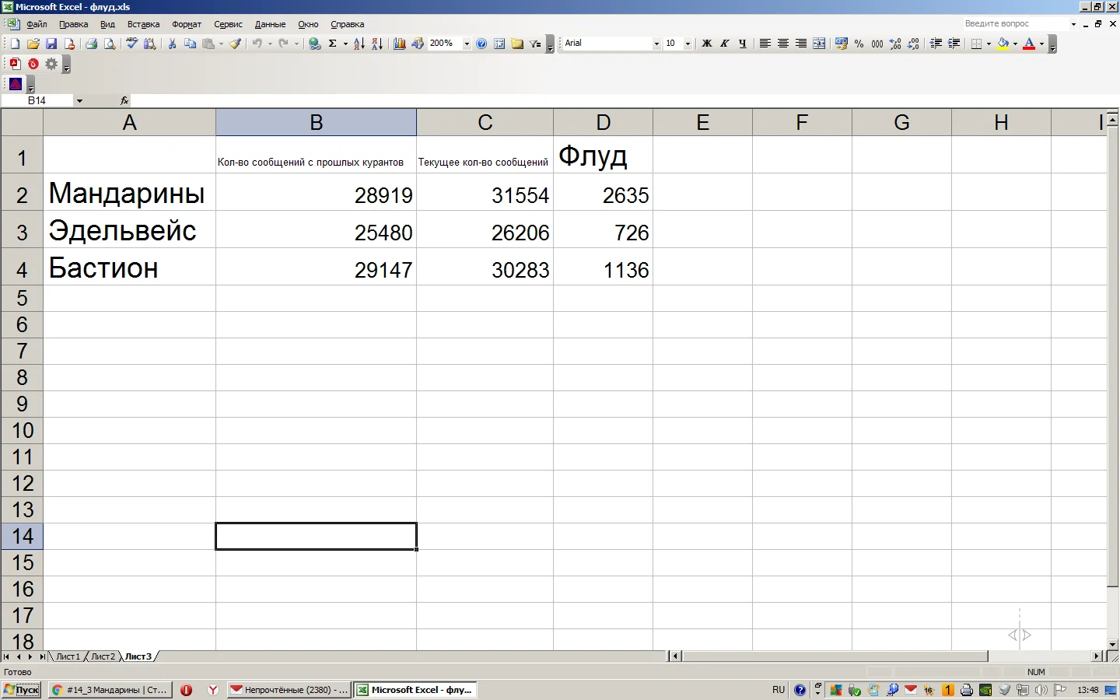Open the 200% zoom dropdown
Screen dimensions: 1120x700
tap(467, 44)
